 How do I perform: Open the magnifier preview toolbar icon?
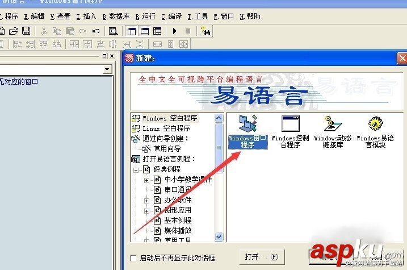point(113,31)
